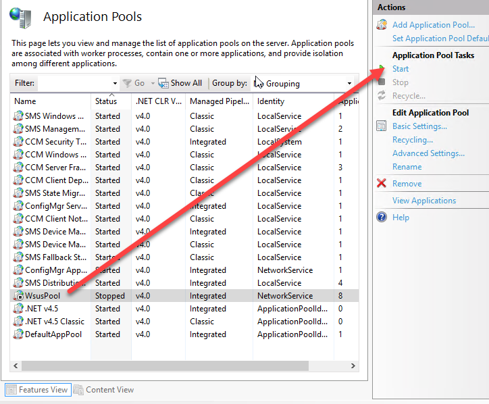Expand the Group by combo box
489x404 pixels.
tap(349, 84)
